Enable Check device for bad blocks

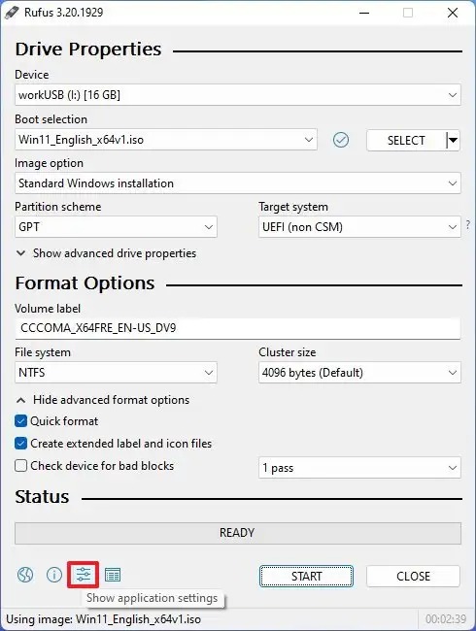click(x=20, y=466)
